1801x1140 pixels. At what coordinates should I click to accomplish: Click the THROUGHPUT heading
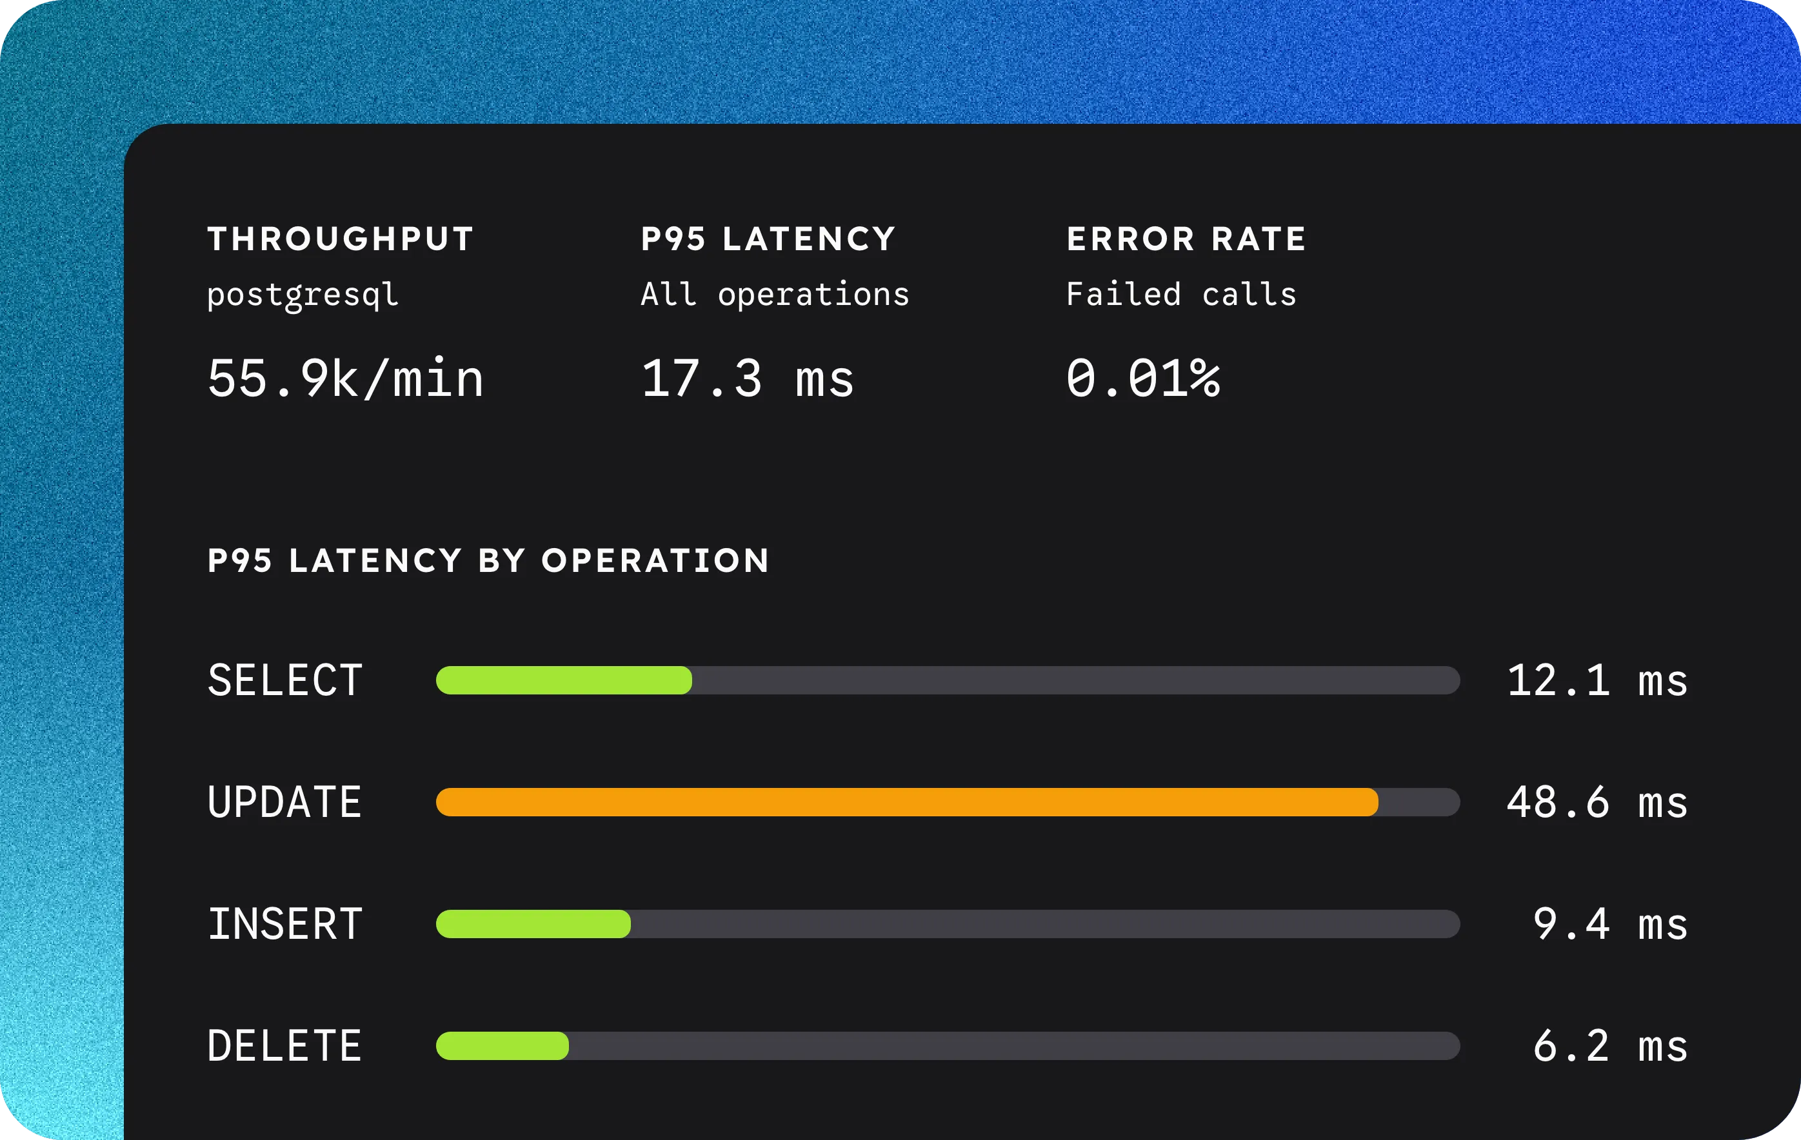341,239
